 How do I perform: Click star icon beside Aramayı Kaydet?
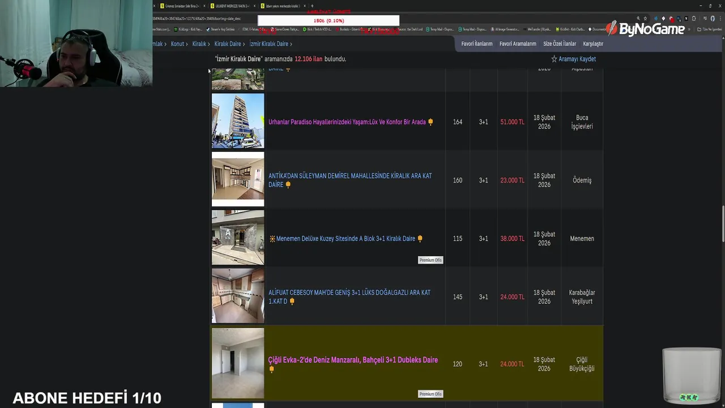(554, 59)
